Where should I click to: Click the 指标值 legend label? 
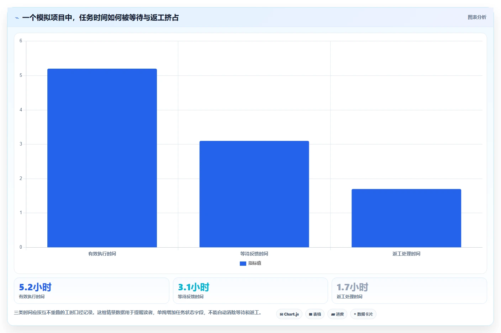[255, 263]
